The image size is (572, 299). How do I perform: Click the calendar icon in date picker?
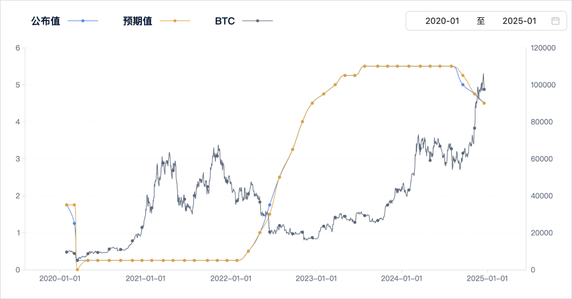pos(555,21)
